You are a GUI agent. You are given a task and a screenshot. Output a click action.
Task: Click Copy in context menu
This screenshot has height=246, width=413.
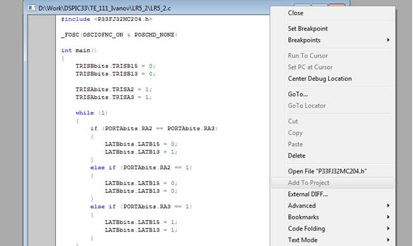[x=295, y=133]
